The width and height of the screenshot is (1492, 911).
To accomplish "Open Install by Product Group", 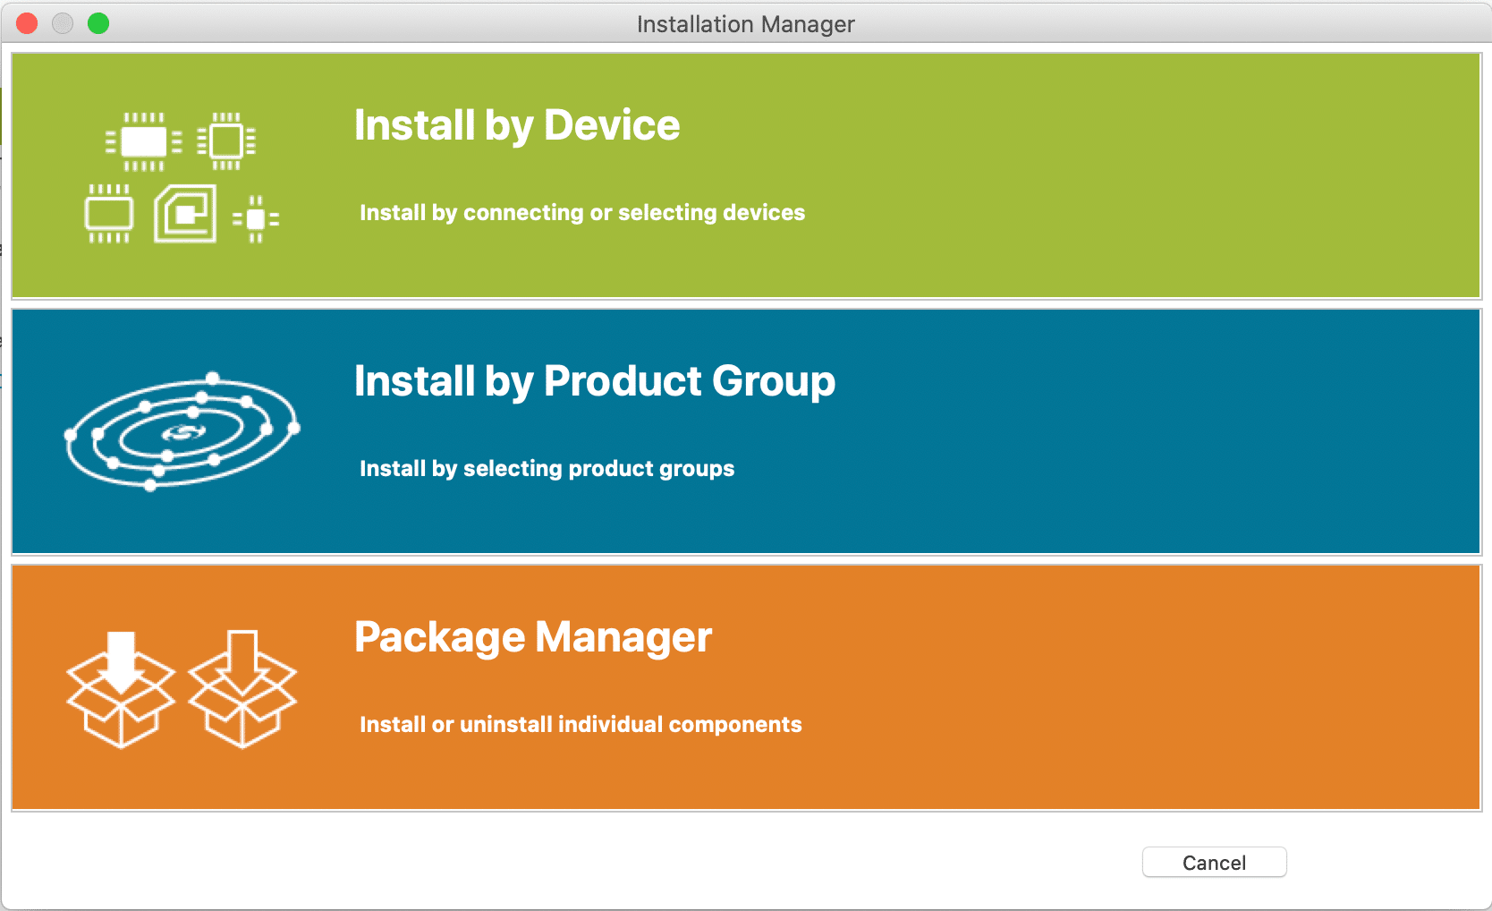I will pos(746,430).
